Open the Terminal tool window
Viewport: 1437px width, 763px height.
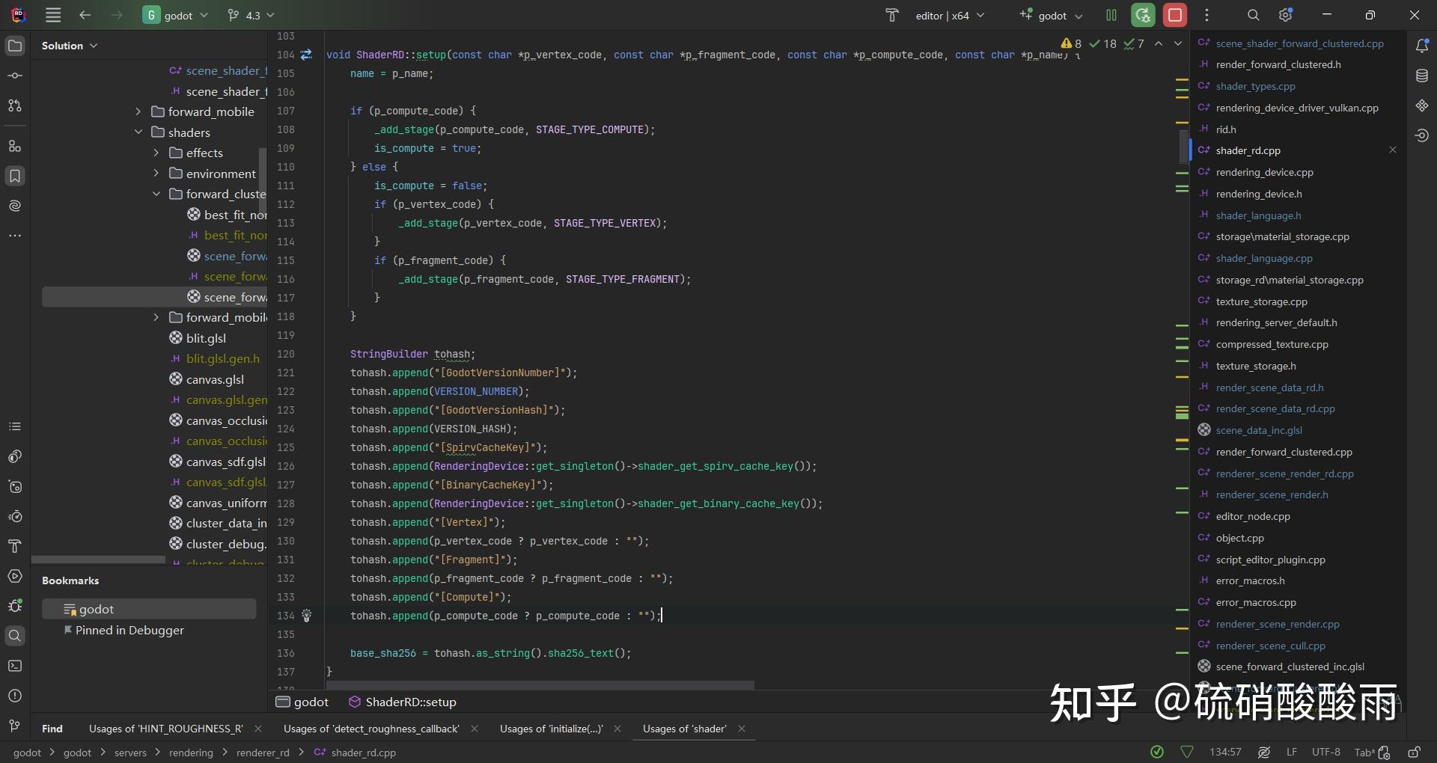click(x=15, y=667)
